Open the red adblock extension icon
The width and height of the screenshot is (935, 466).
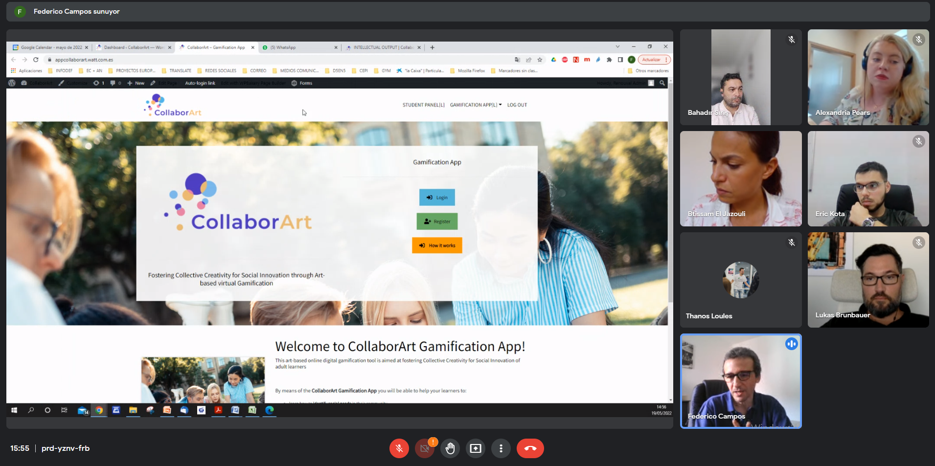click(x=565, y=60)
